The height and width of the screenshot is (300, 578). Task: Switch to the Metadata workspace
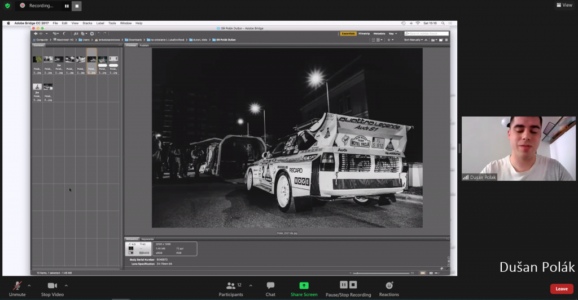coord(379,33)
